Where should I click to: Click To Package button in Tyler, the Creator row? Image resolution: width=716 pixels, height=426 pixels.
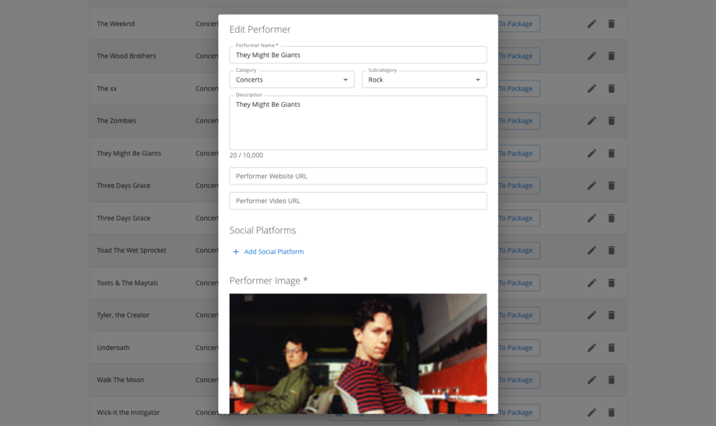point(519,315)
